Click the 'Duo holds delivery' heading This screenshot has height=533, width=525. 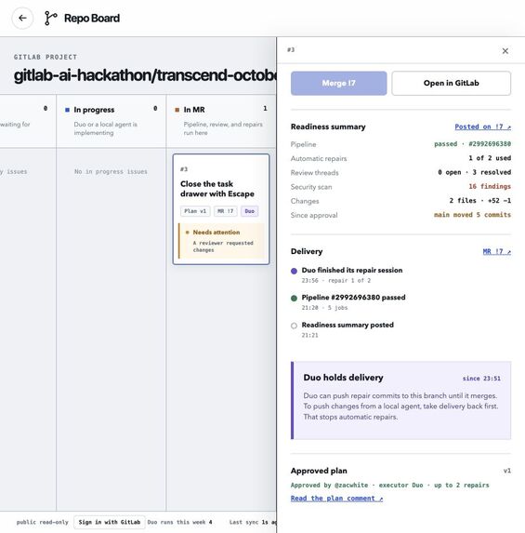pyautogui.click(x=343, y=378)
